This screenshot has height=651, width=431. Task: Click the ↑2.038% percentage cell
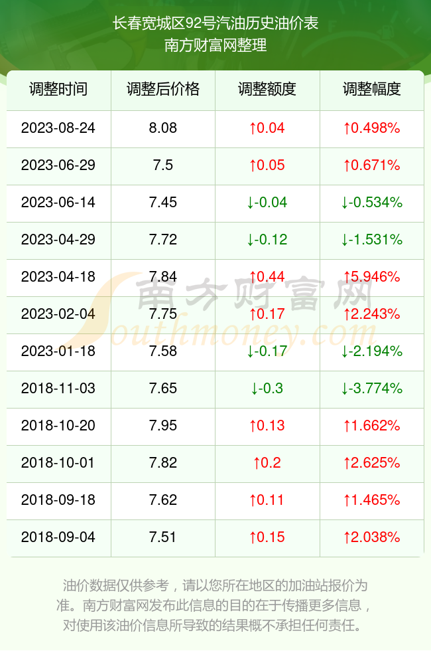[x=372, y=537]
